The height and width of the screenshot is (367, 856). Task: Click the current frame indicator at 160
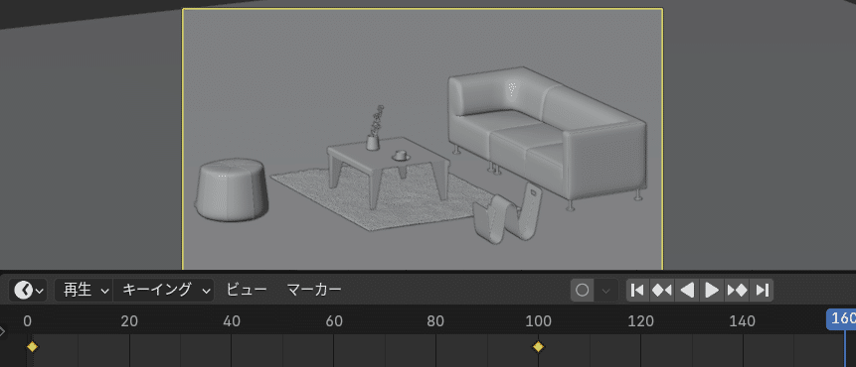[841, 319]
